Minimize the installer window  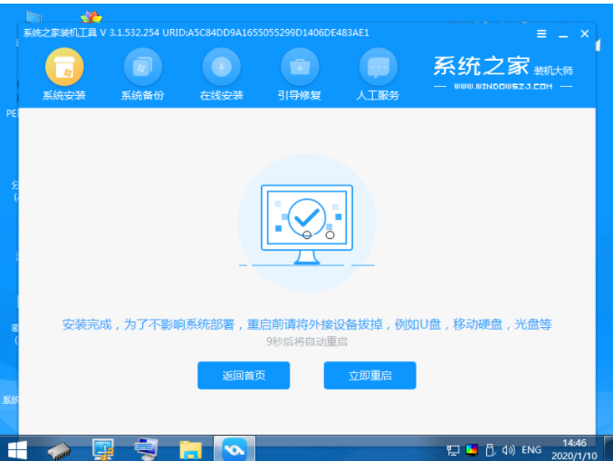[563, 34]
